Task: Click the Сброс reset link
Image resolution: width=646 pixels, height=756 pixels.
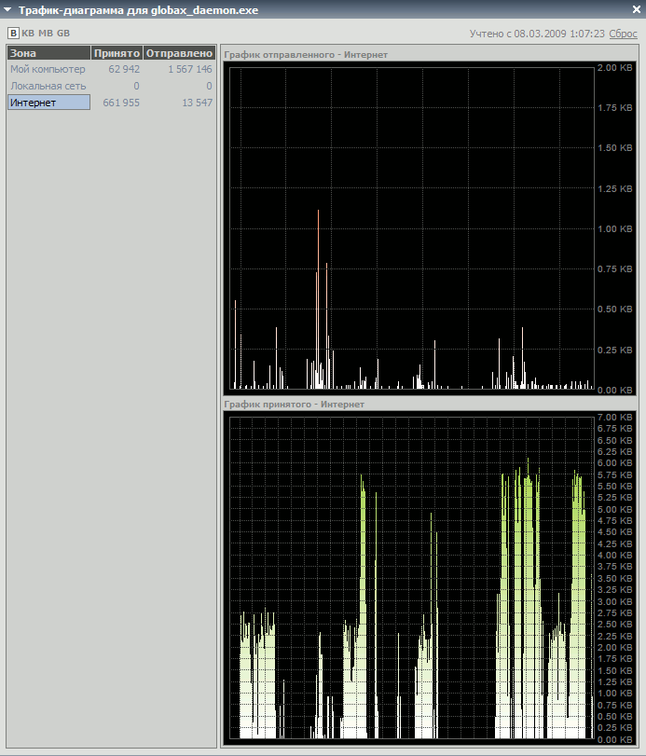Action: tap(624, 34)
